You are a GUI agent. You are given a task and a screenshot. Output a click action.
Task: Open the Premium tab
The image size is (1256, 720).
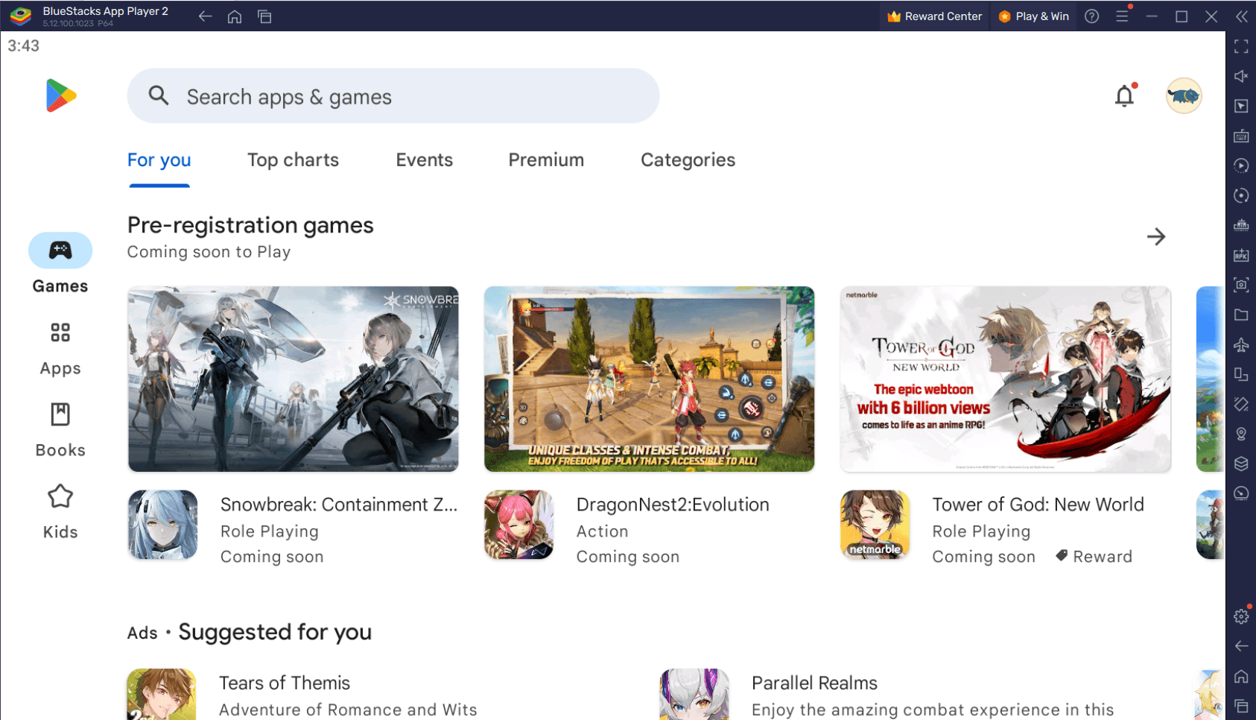546,160
